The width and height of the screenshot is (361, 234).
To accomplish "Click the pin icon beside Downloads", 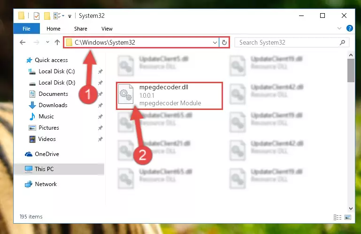I will 100,105.
